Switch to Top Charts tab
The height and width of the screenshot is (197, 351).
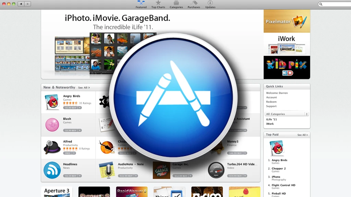(x=158, y=4)
